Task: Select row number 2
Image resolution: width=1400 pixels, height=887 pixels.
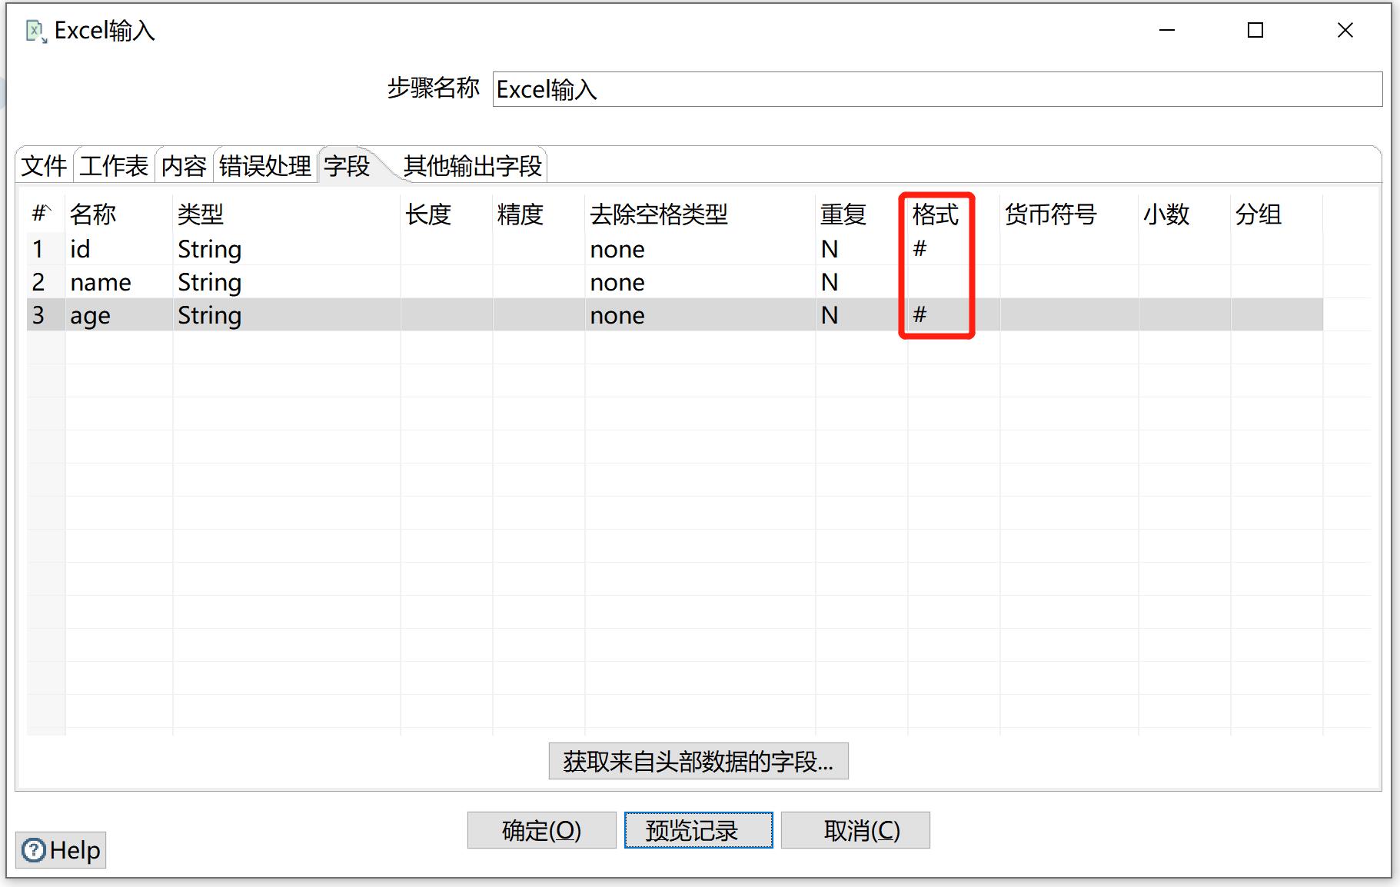Action: click(45, 282)
